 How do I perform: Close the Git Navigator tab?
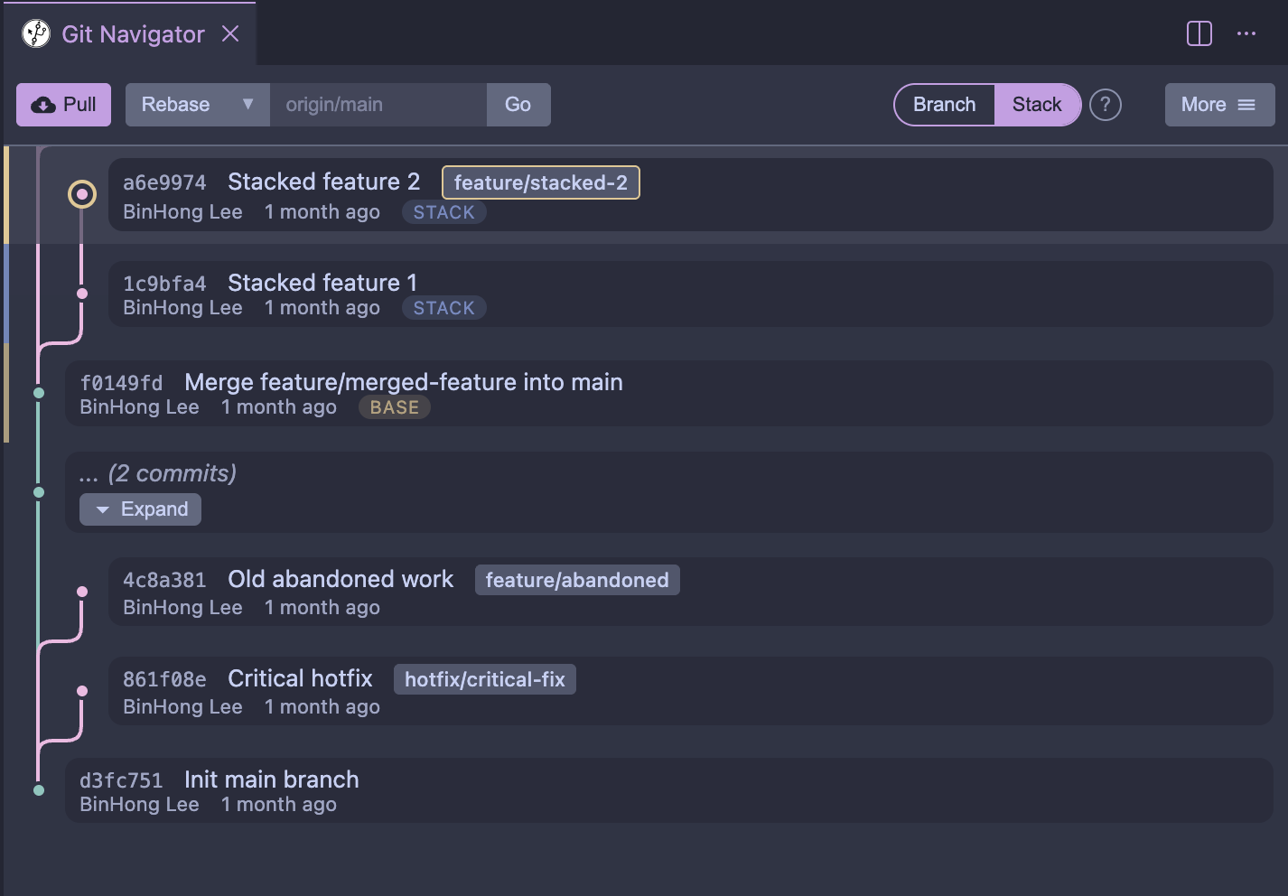pyautogui.click(x=231, y=33)
